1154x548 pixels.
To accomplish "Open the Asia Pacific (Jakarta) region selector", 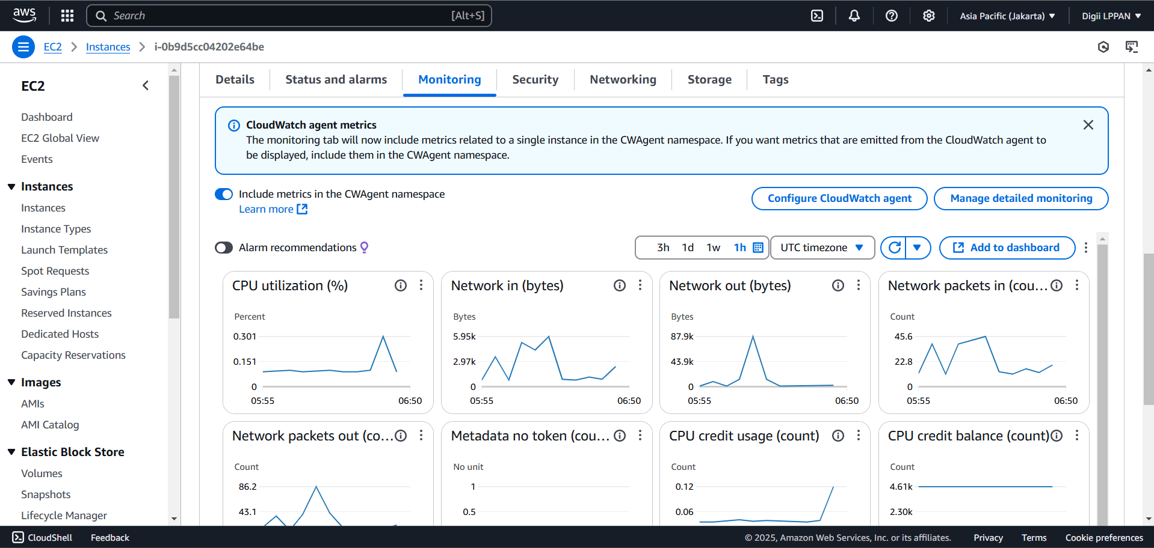I will pyautogui.click(x=1007, y=15).
